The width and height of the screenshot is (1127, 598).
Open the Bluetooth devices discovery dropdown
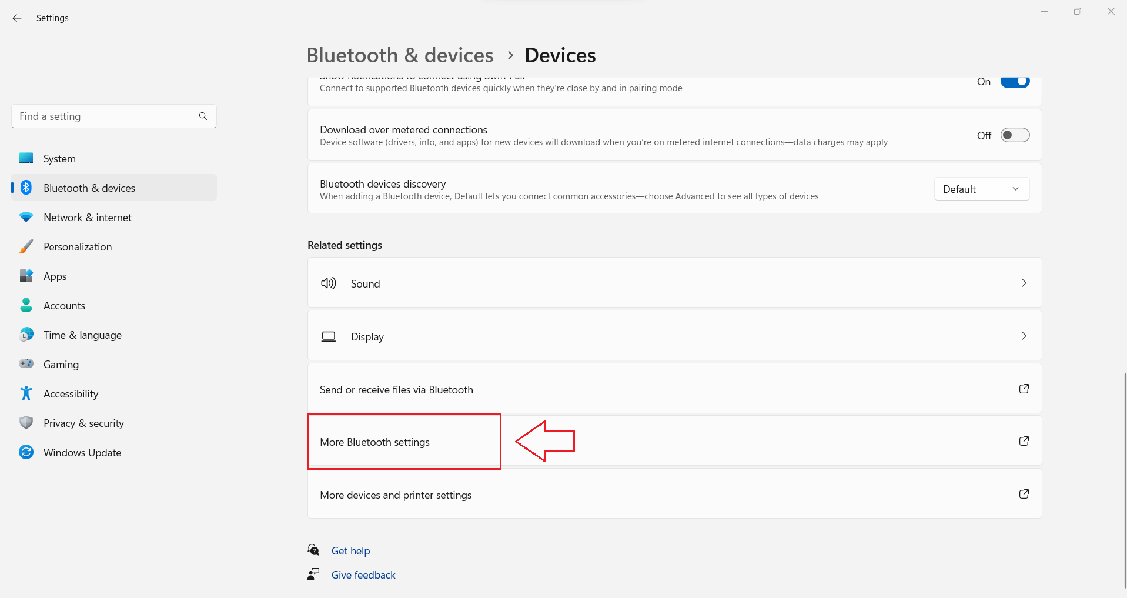pos(981,189)
